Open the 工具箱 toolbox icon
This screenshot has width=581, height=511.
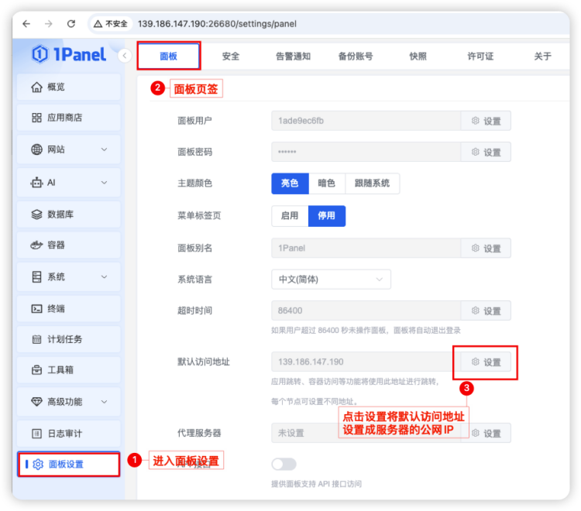tap(36, 370)
